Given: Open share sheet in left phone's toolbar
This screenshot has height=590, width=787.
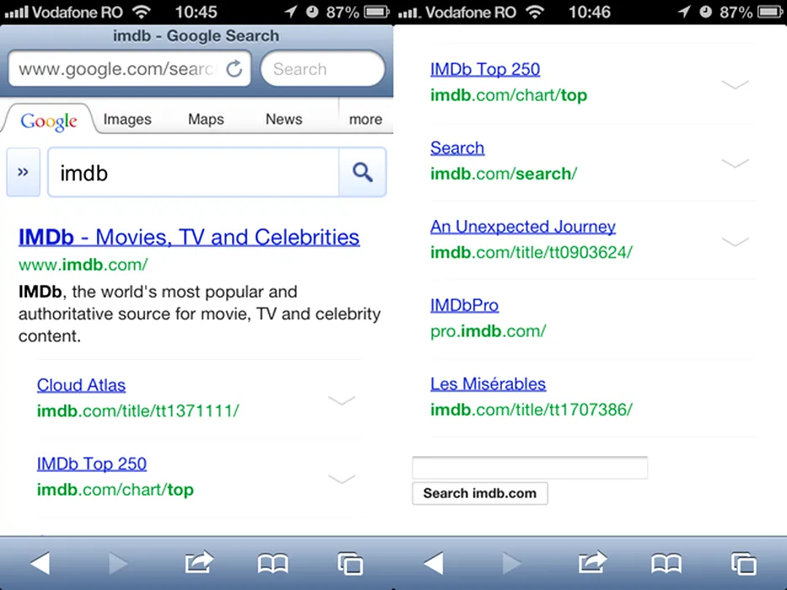Looking at the screenshot, I should coord(199,562).
